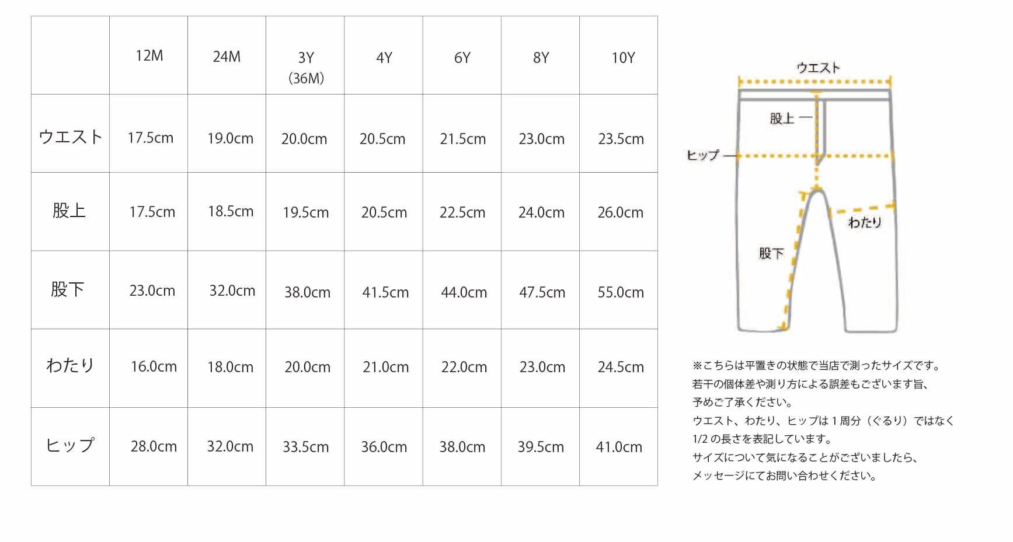Select the 股下 row label in the table

pos(68,289)
